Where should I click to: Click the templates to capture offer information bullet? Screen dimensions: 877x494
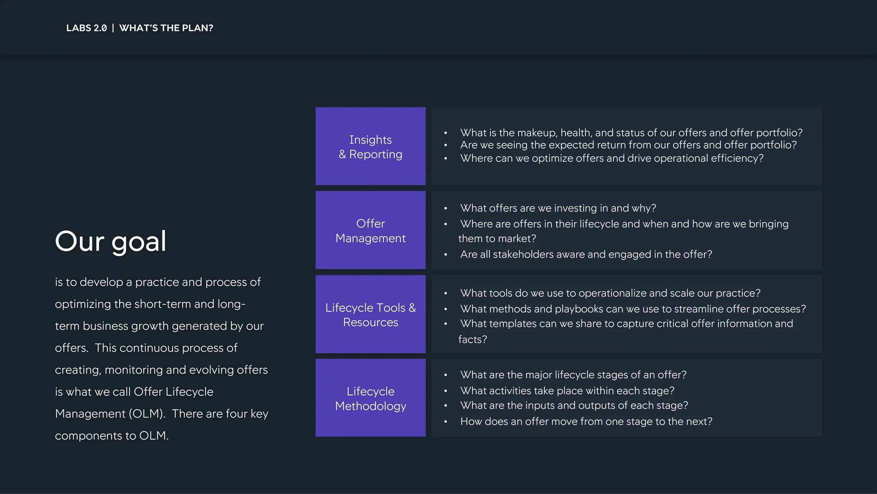pos(626,331)
